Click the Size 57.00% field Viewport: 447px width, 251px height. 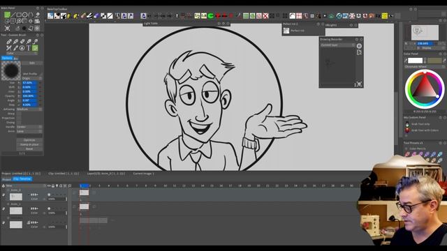[x=30, y=82]
